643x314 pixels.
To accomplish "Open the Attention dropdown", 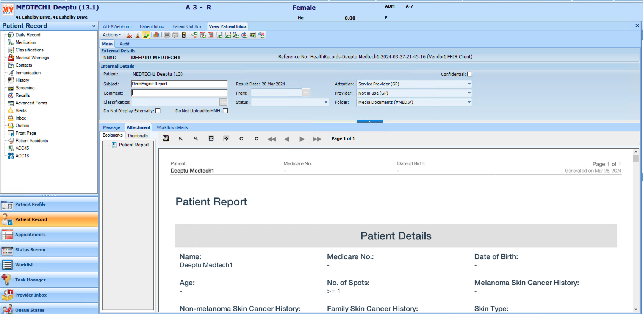I will [469, 84].
